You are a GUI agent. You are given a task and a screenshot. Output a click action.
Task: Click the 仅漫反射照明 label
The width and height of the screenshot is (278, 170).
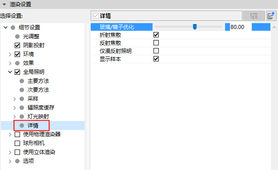pos(115,51)
